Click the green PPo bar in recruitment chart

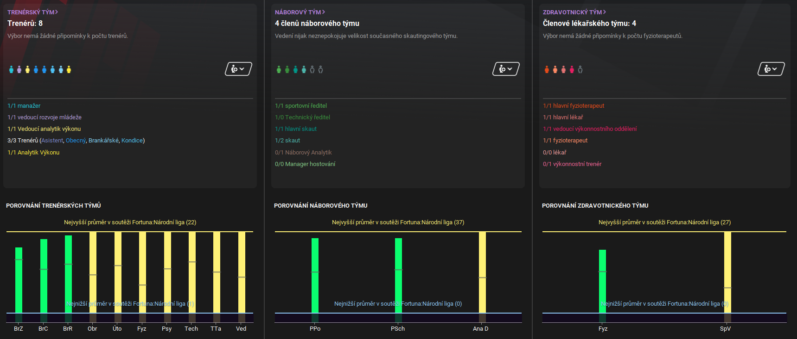click(315, 276)
